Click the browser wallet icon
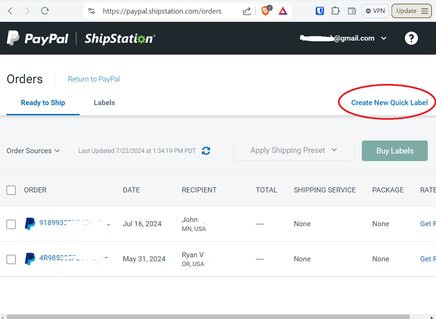436x319 pixels. [352, 11]
